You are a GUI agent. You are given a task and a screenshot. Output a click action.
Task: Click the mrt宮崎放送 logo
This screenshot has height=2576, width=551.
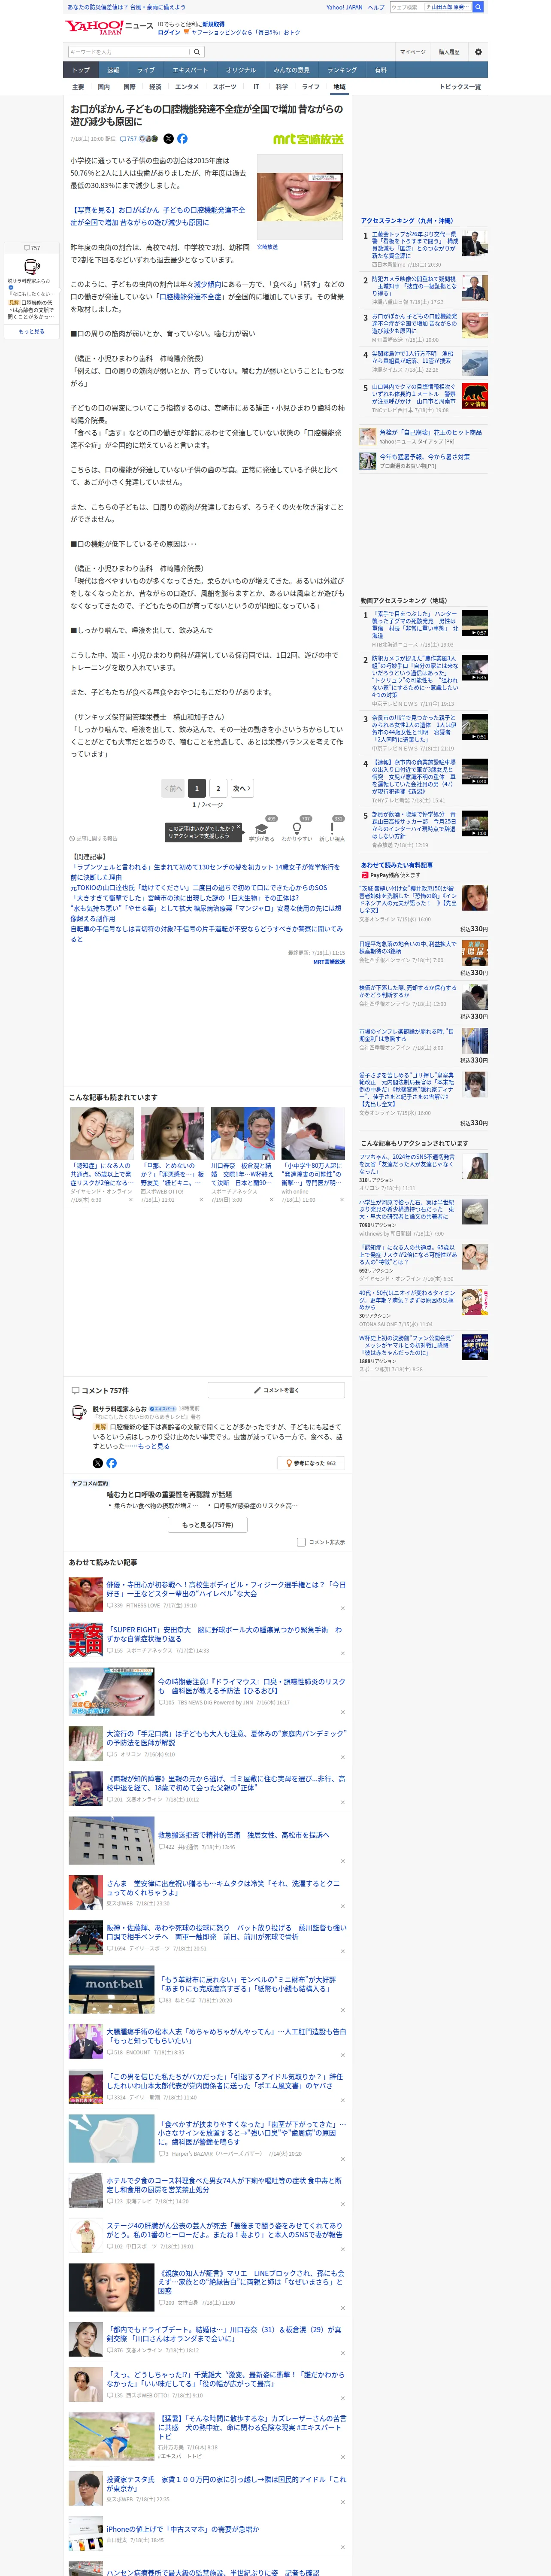point(308,139)
